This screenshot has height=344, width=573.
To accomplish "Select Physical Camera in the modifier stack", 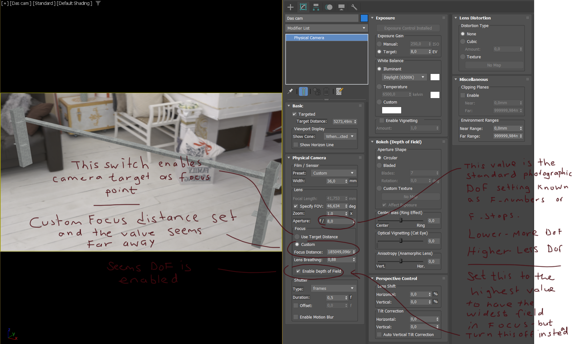I will point(327,38).
